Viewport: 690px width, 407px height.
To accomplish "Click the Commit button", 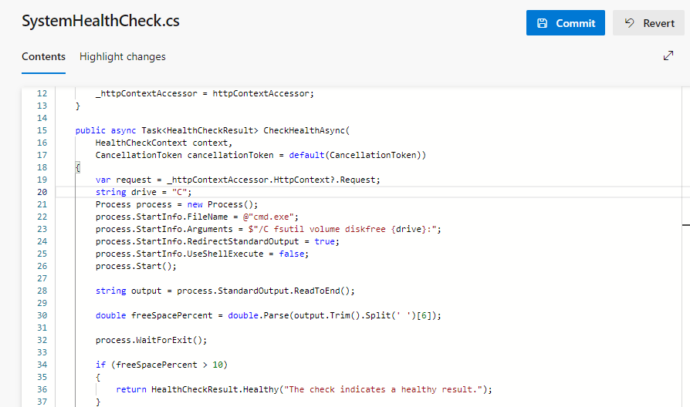I will [x=566, y=23].
